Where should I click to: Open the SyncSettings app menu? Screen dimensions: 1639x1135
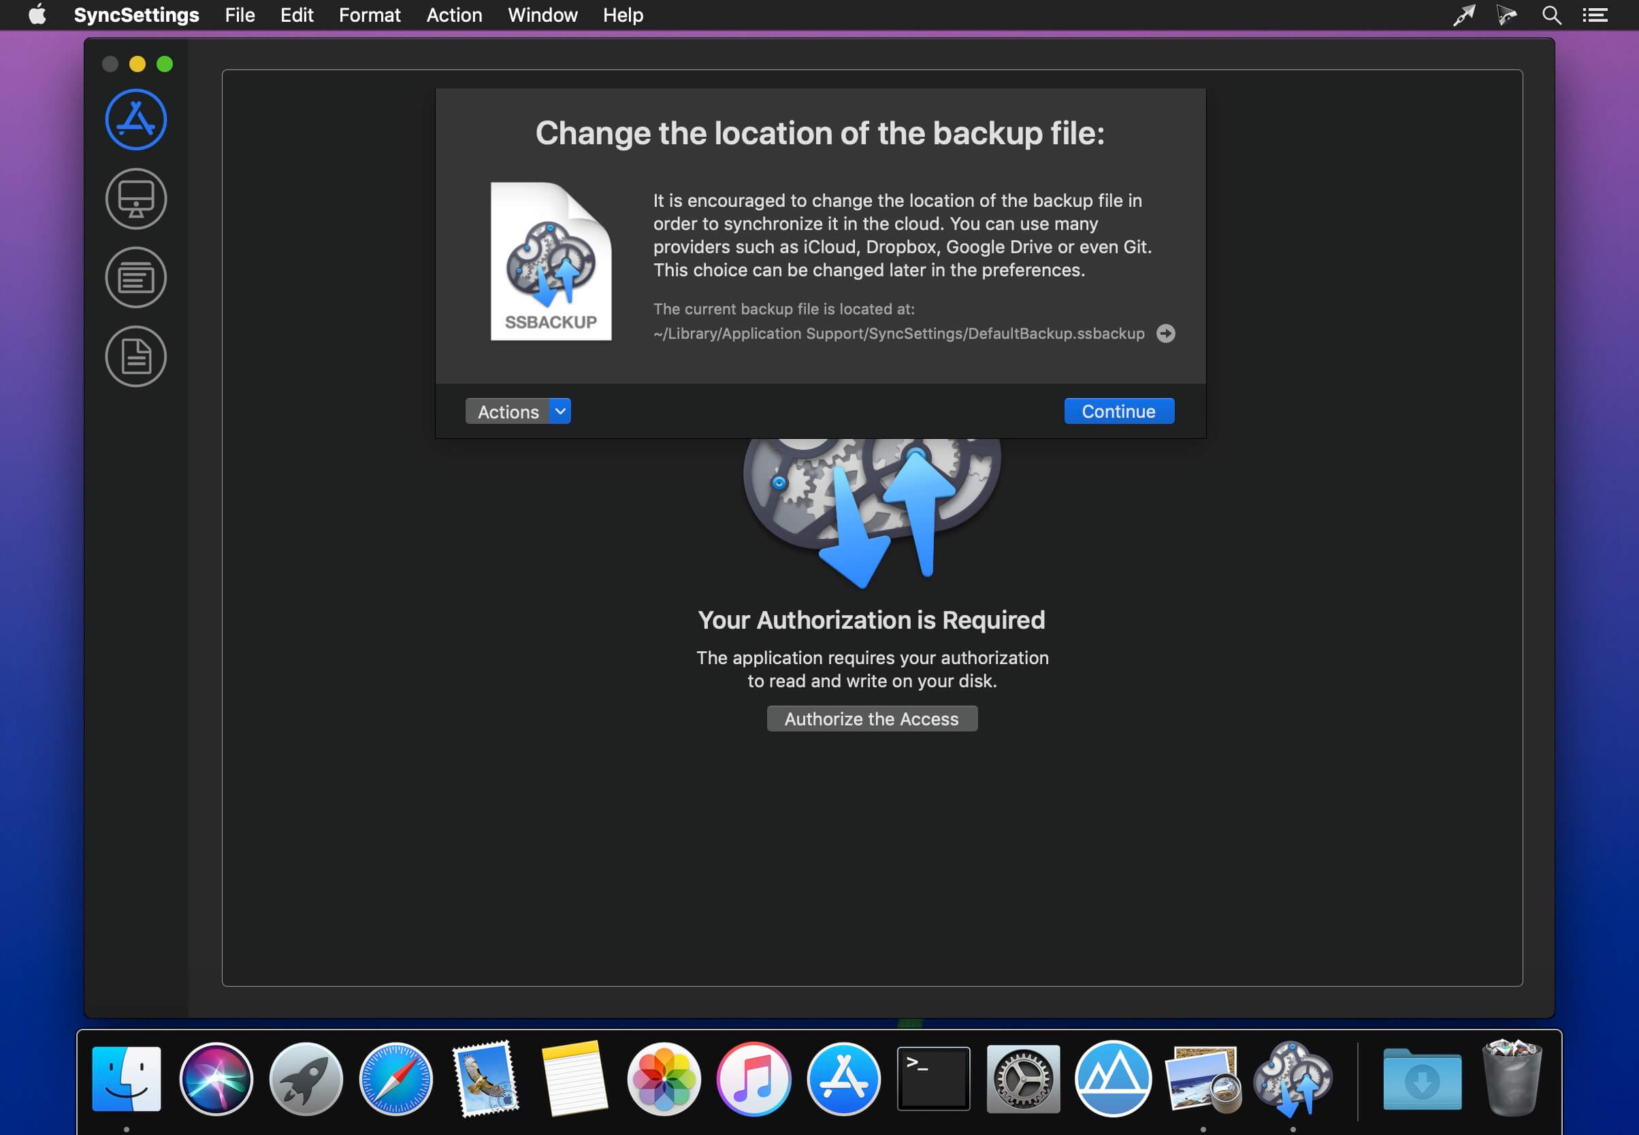click(x=137, y=15)
